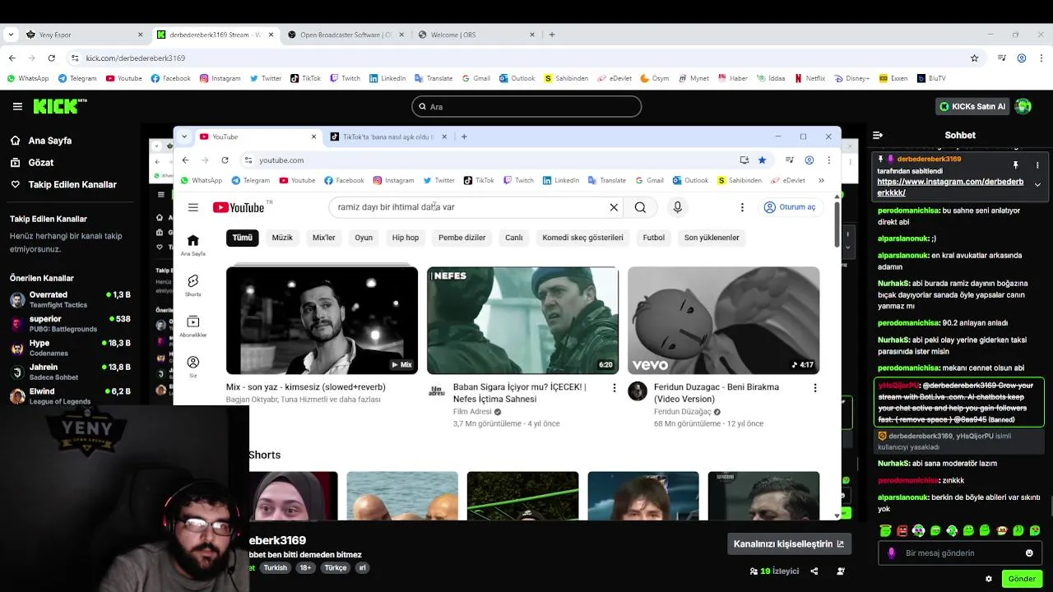The width and height of the screenshot is (1053, 592).
Task: Open the Kick hamburger menu
Action: [17, 106]
